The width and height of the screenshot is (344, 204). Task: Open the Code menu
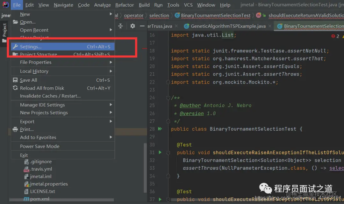pyautogui.click(x=83, y=5)
